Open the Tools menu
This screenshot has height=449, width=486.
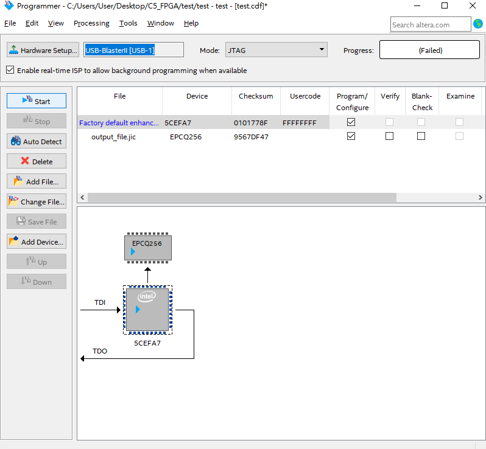pos(128,23)
